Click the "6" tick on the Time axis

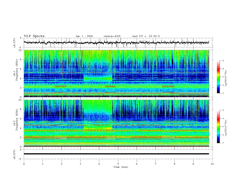(x=137, y=164)
